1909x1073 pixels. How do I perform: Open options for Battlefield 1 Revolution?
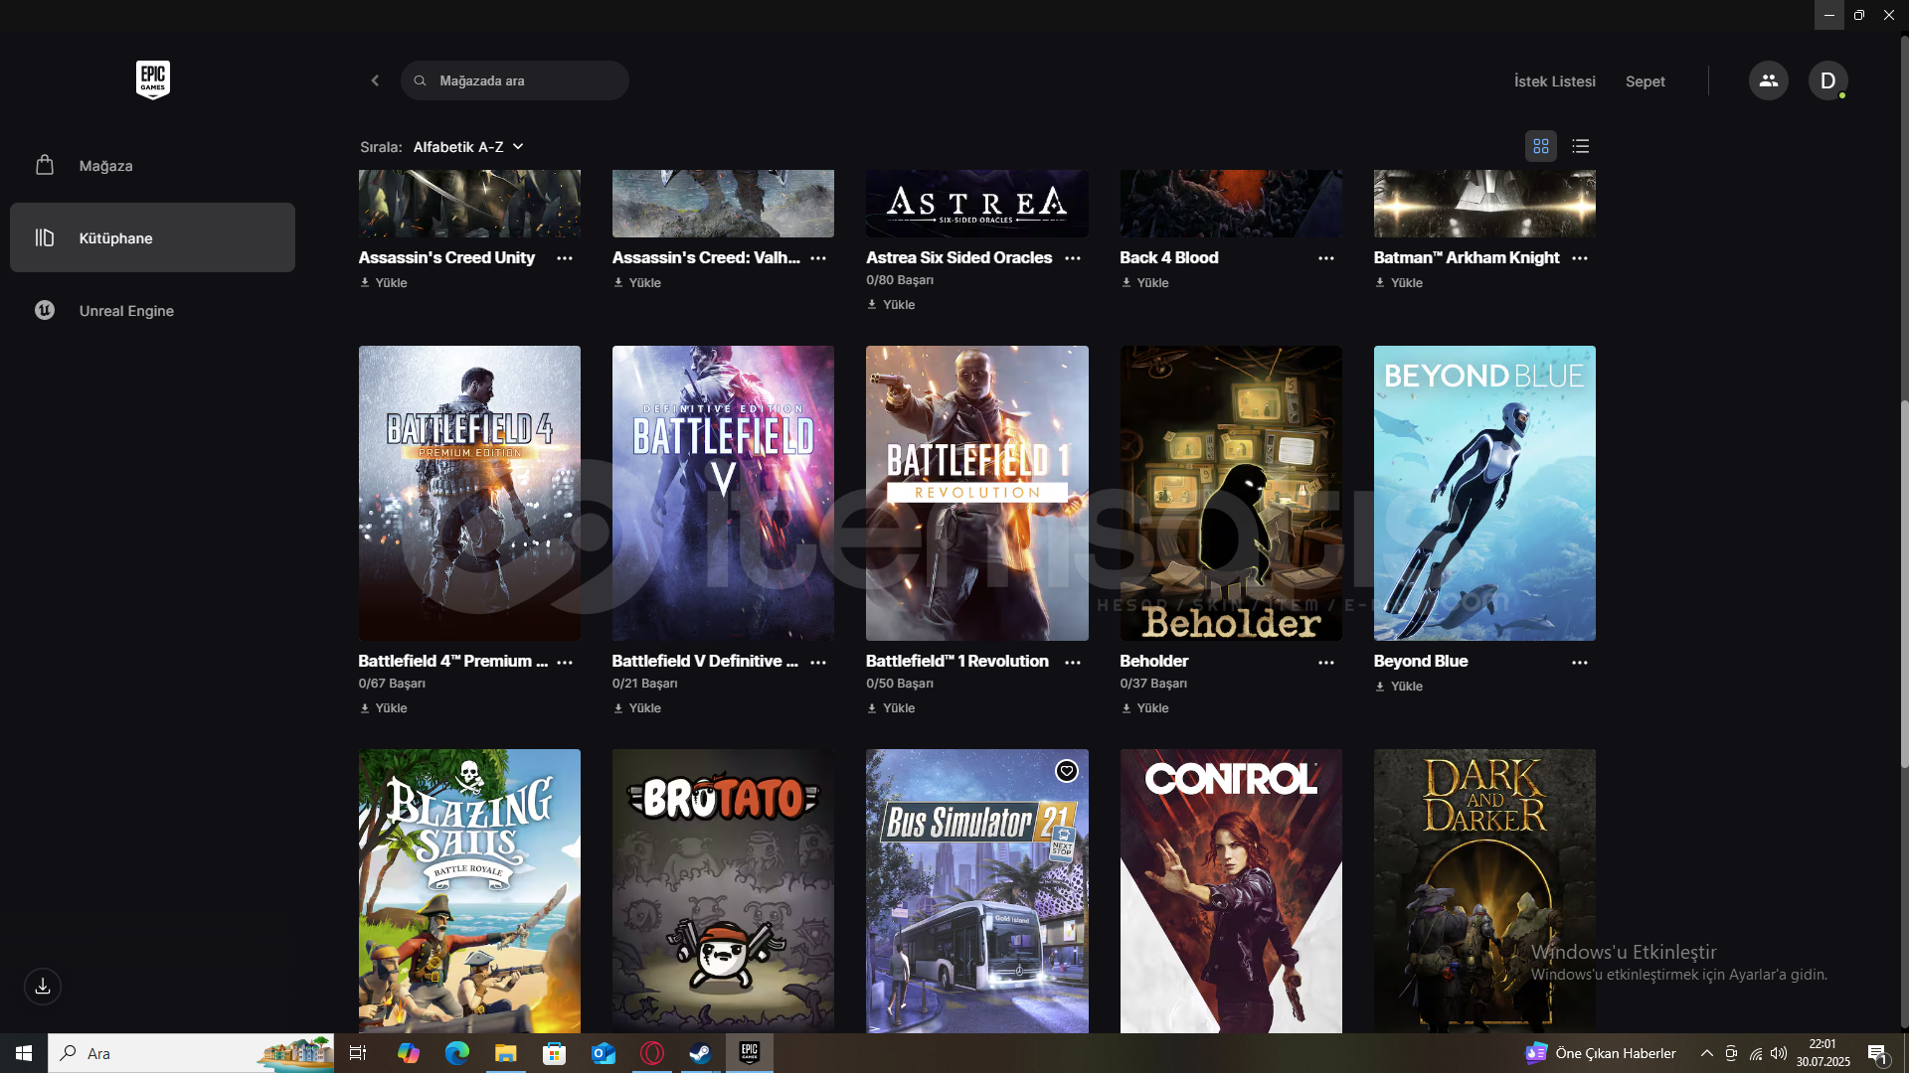click(x=1073, y=663)
